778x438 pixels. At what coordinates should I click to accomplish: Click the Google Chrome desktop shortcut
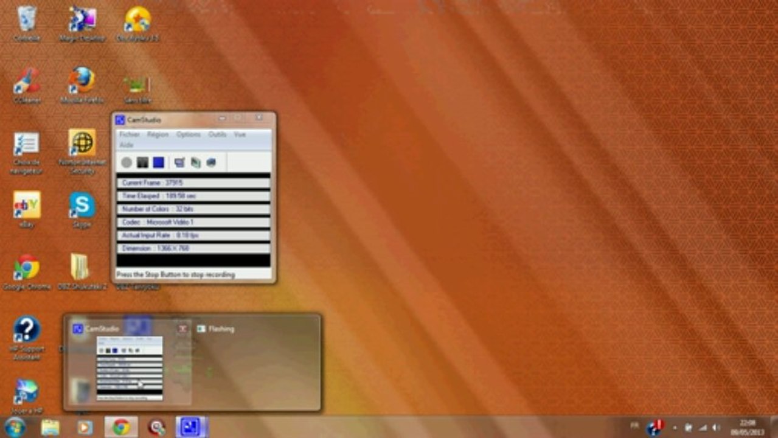tap(27, 272)
